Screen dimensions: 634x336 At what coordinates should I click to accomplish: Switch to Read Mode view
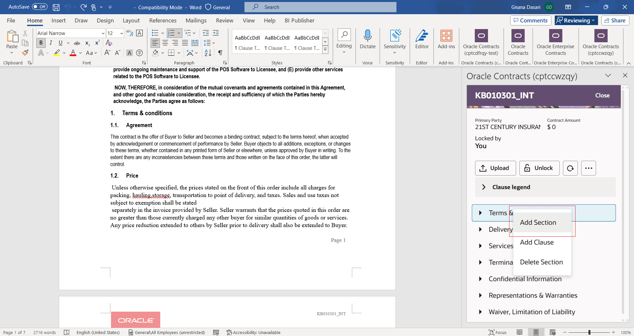pos(520,332)
